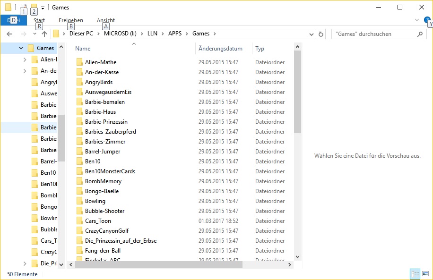Screen dimensions: 433x280
Task: Expand the Alien- folder in the tree
Action: click(25, 59)
